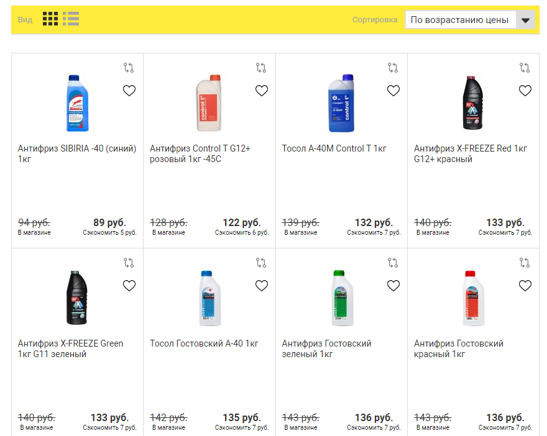Like the Тосол А-40М Control T

393,91
